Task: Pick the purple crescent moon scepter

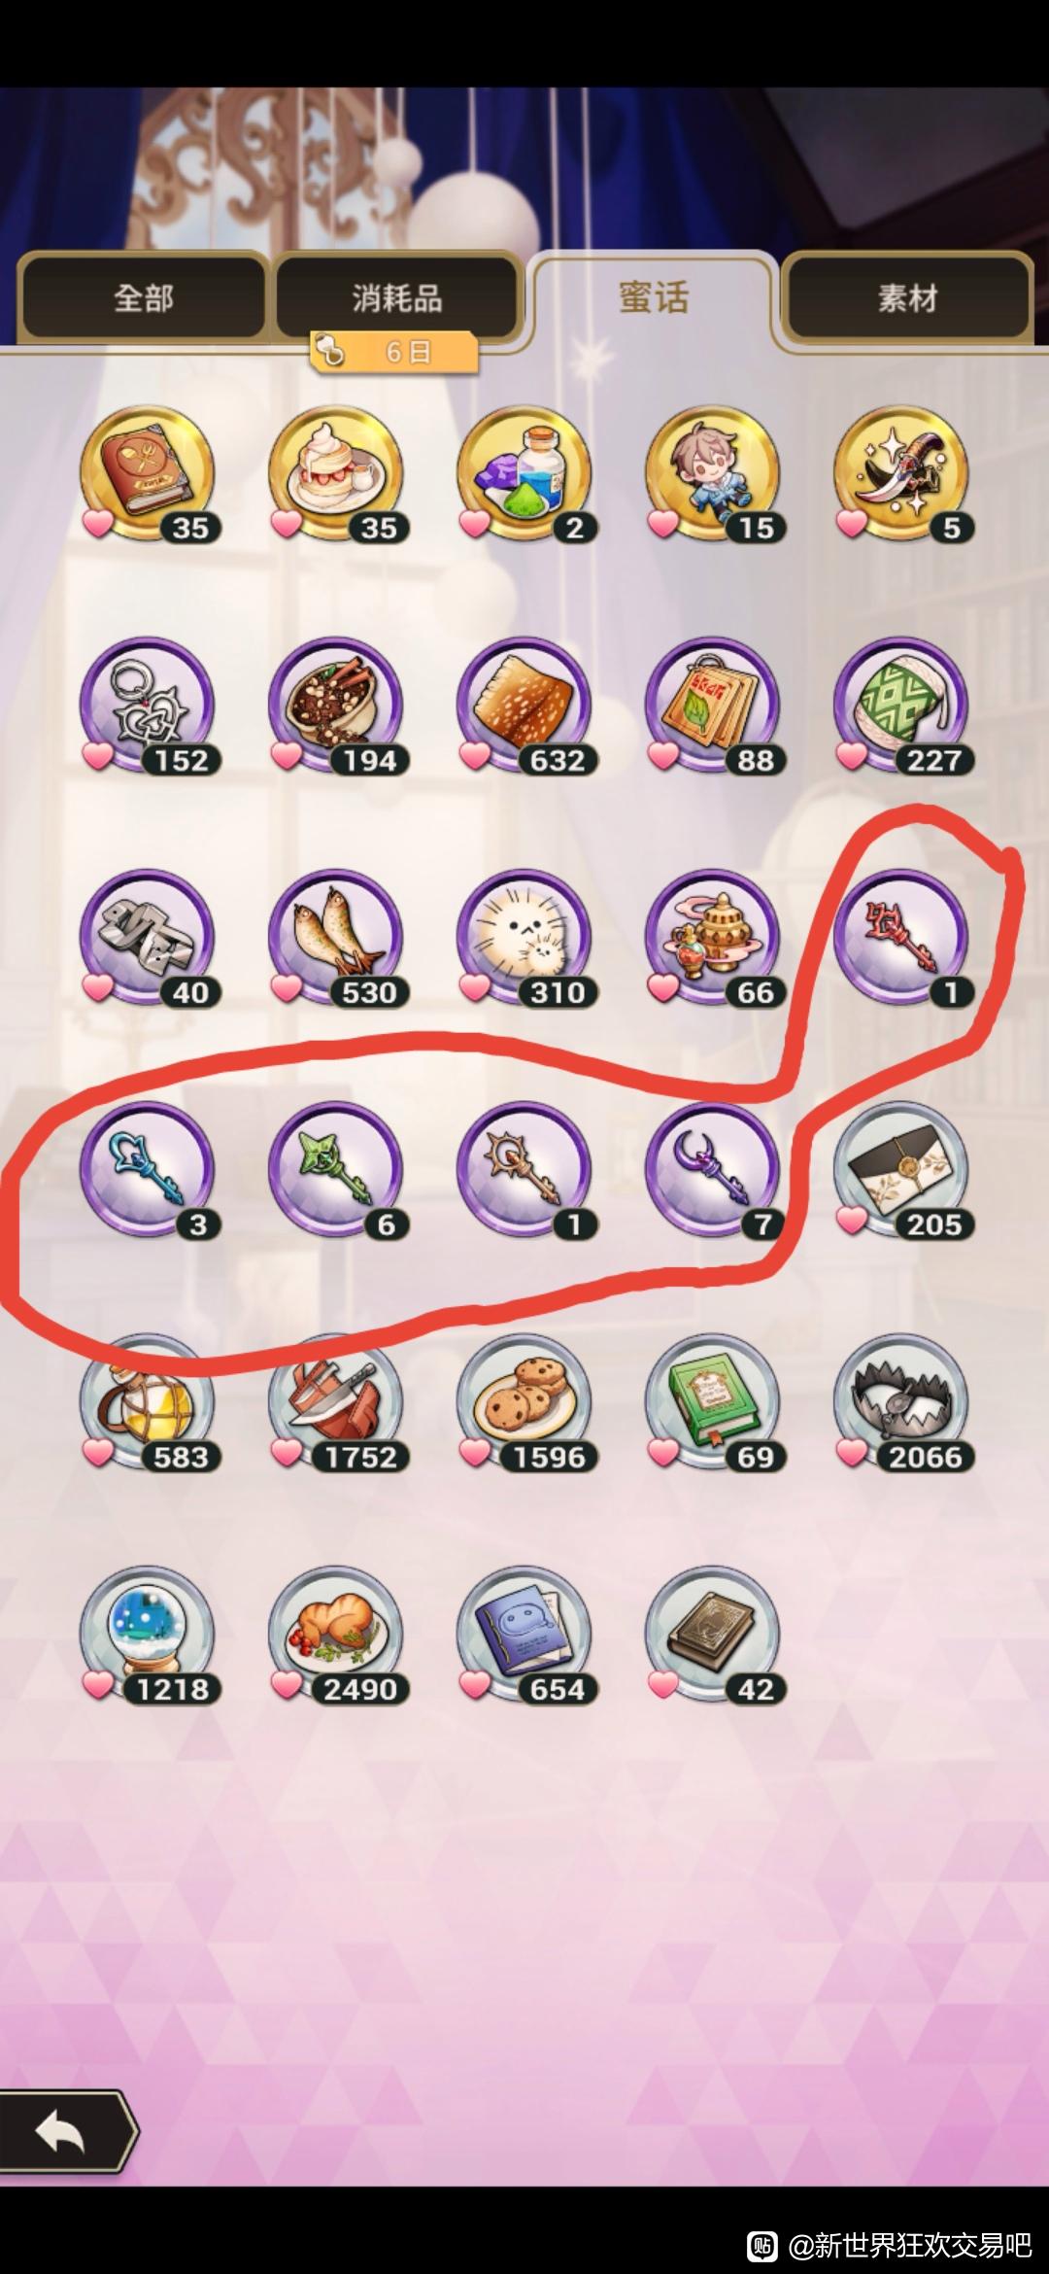Action: tap(713, 1169)
